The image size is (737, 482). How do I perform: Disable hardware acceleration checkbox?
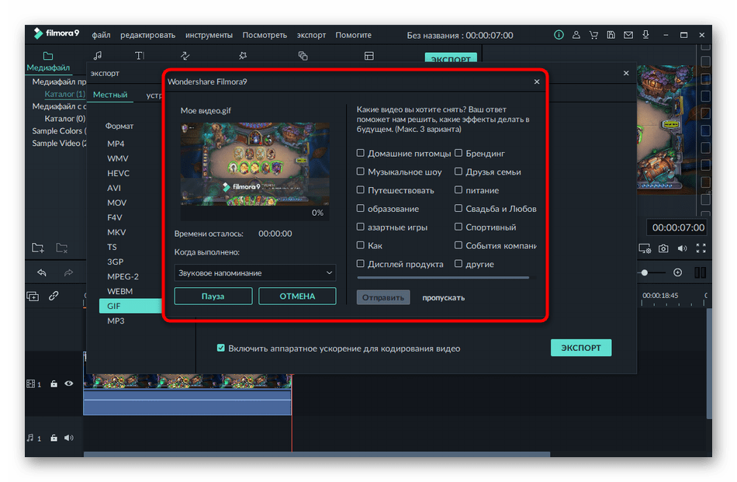pyautogui.click(x=221, y=348)
